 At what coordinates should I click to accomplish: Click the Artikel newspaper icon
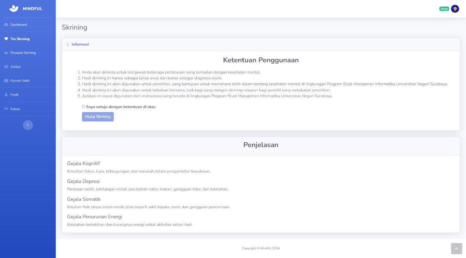tap(6, 67)
